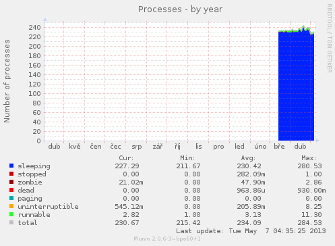Click the gray total legend swatch
The image size is (335, 246).
tap(11, 222)
